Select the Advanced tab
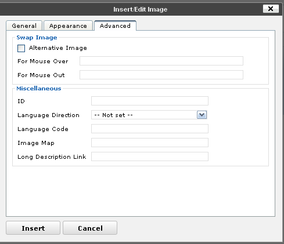The height and width of the screenshot is (244, 284). pyautogui.click(x=115, y=26)
